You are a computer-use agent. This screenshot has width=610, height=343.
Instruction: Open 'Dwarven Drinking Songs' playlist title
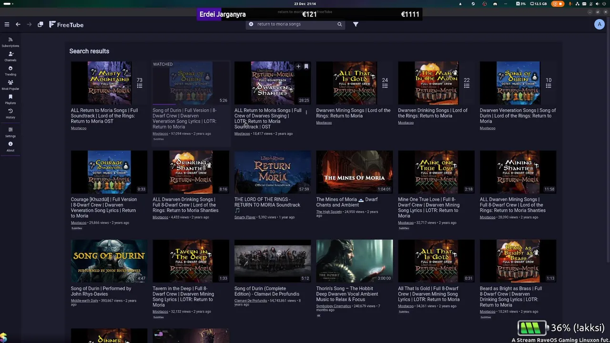pyautogui.click(x=433, y=113)
